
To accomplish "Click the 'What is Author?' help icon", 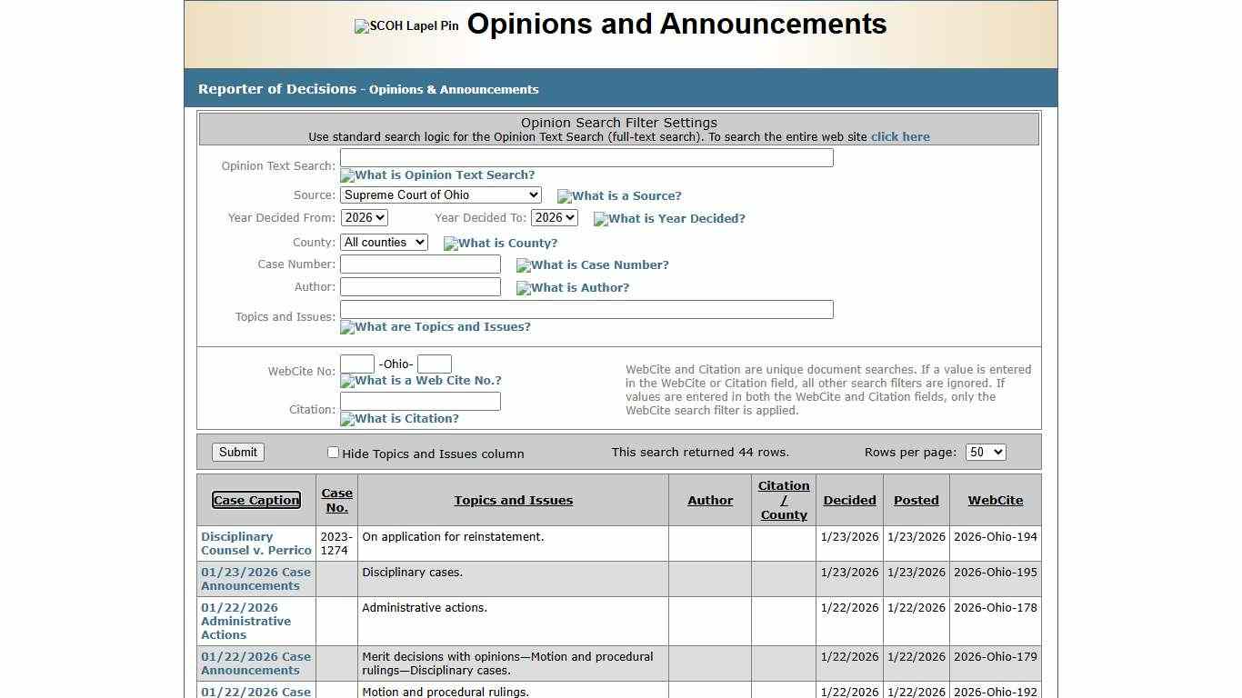I will coord(573,288).
